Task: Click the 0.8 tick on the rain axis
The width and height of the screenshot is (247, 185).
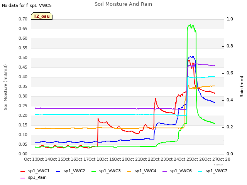Action: coord(230,46)
